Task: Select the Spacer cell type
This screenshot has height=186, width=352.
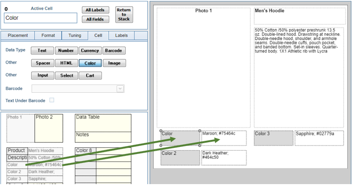Action: coord(43,63)
